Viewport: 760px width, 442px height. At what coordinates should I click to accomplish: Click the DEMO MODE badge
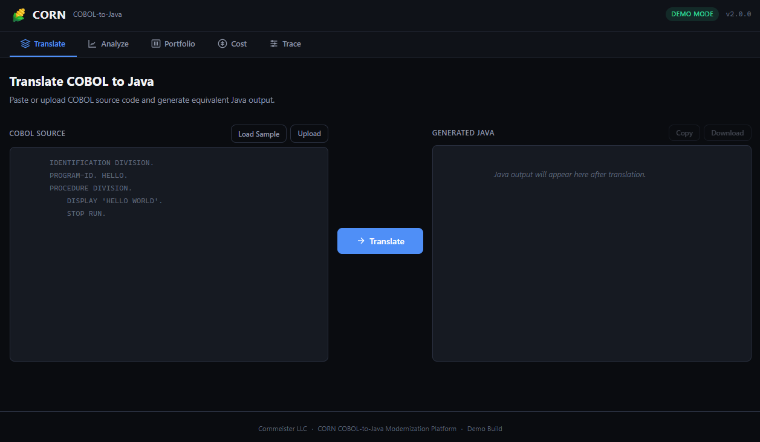click(x=692, y=13)
